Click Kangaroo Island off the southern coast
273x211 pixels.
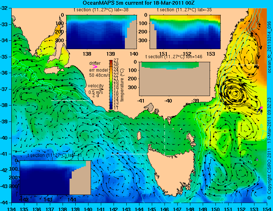click(x=54, y=71)
